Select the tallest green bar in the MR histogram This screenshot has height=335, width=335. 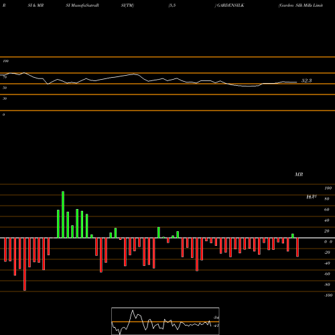click(63, 214)
